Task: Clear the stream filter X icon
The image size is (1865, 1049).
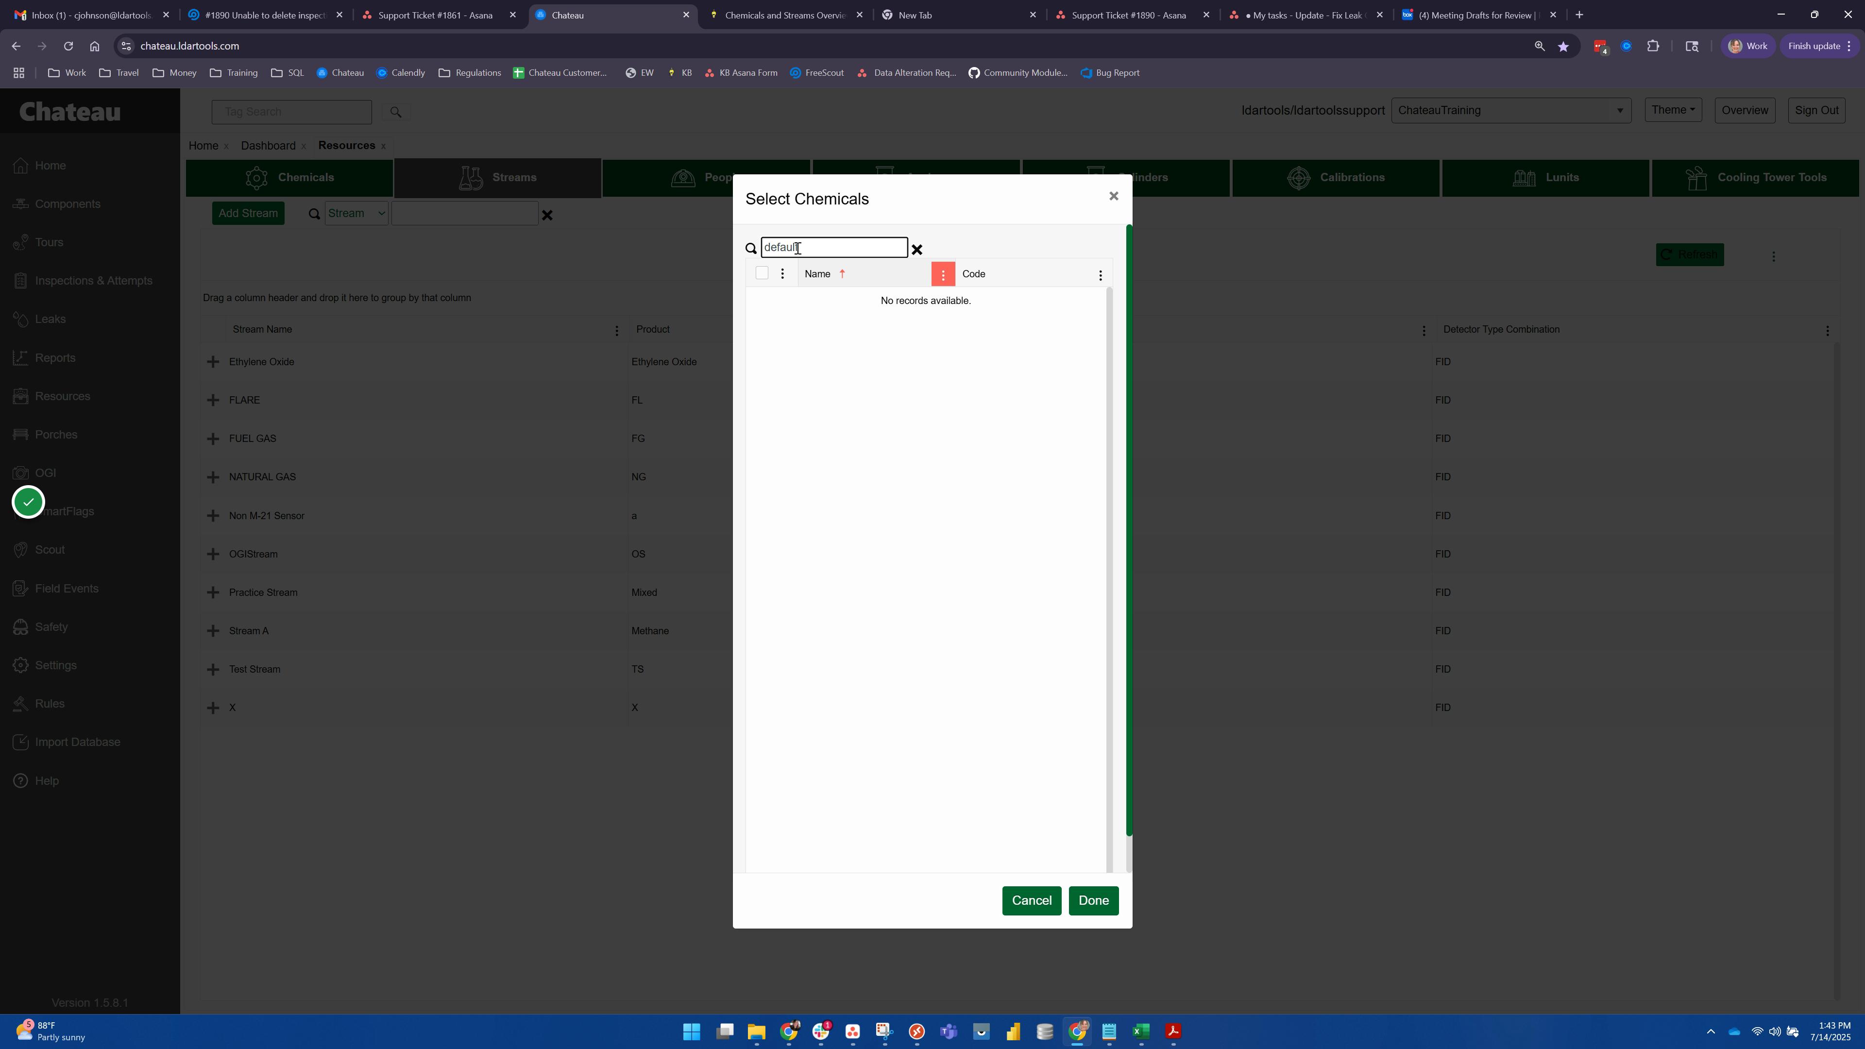Action: (547, 215)
